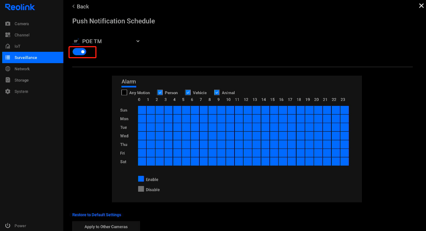Image resolution: width=426 pixels, height=231 pixels.
Task: Click the hour 0 column header
Action: pyautogui.click(x=139, y=99)
